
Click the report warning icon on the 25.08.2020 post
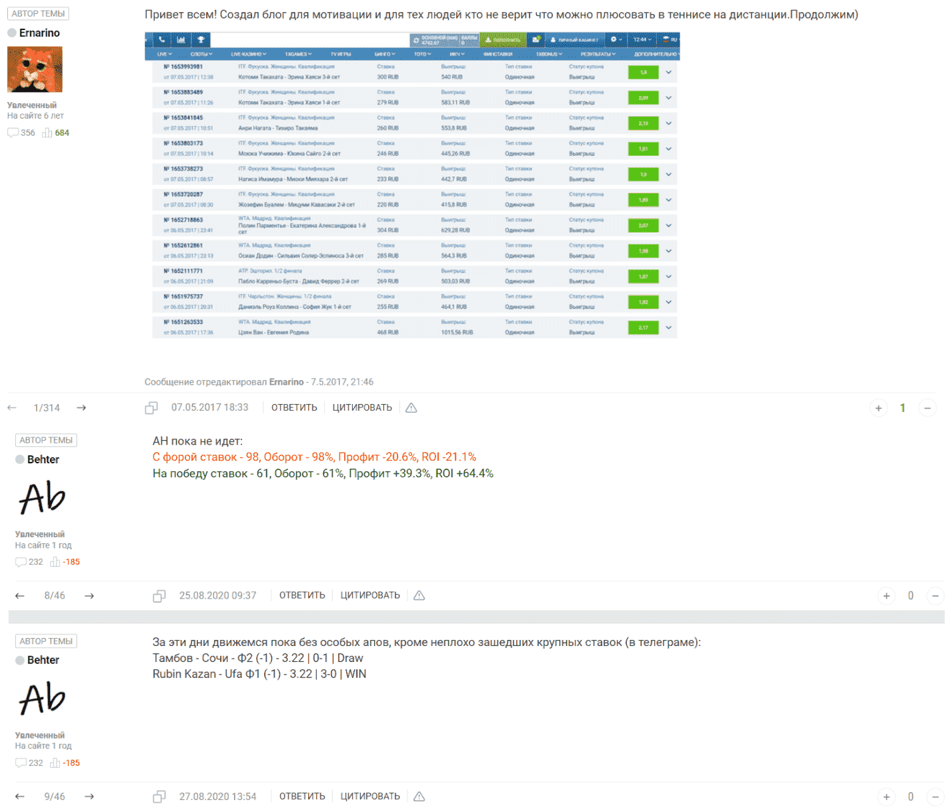(x=419, y=596)
